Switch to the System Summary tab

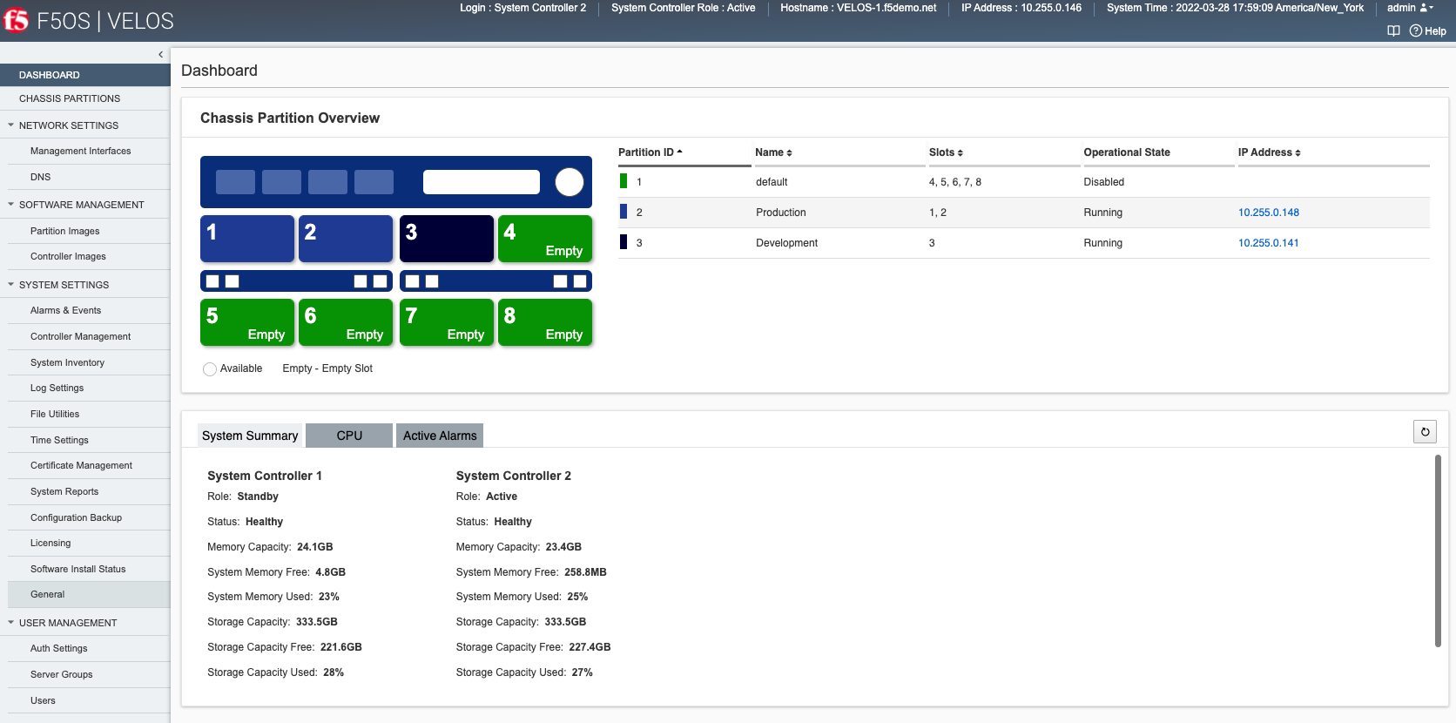(250, 436)
